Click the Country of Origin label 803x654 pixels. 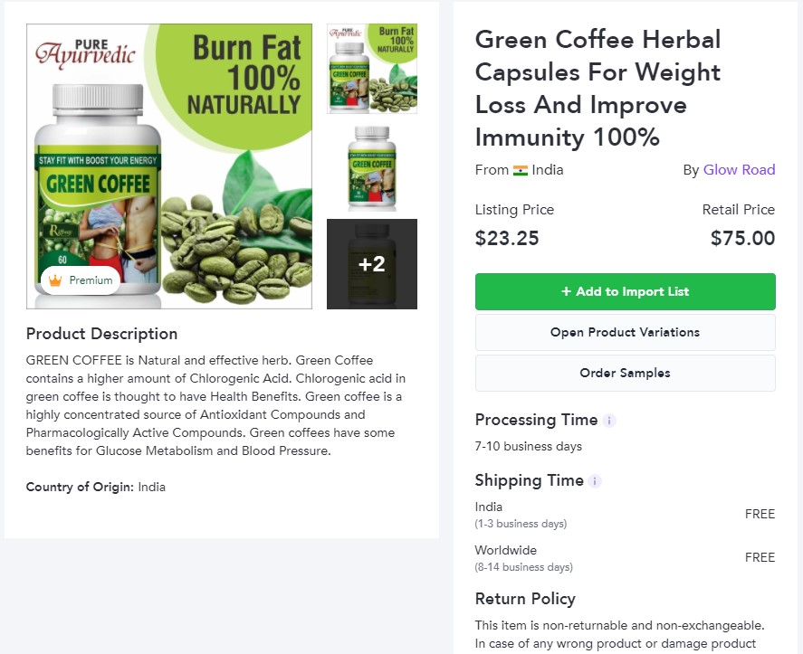(x=80, y=487)
